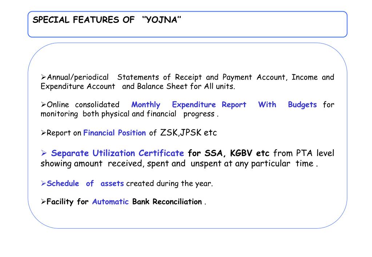
Task: Click the text 'ZSK,JPSK etc'
Action: (x=189, y=132)
